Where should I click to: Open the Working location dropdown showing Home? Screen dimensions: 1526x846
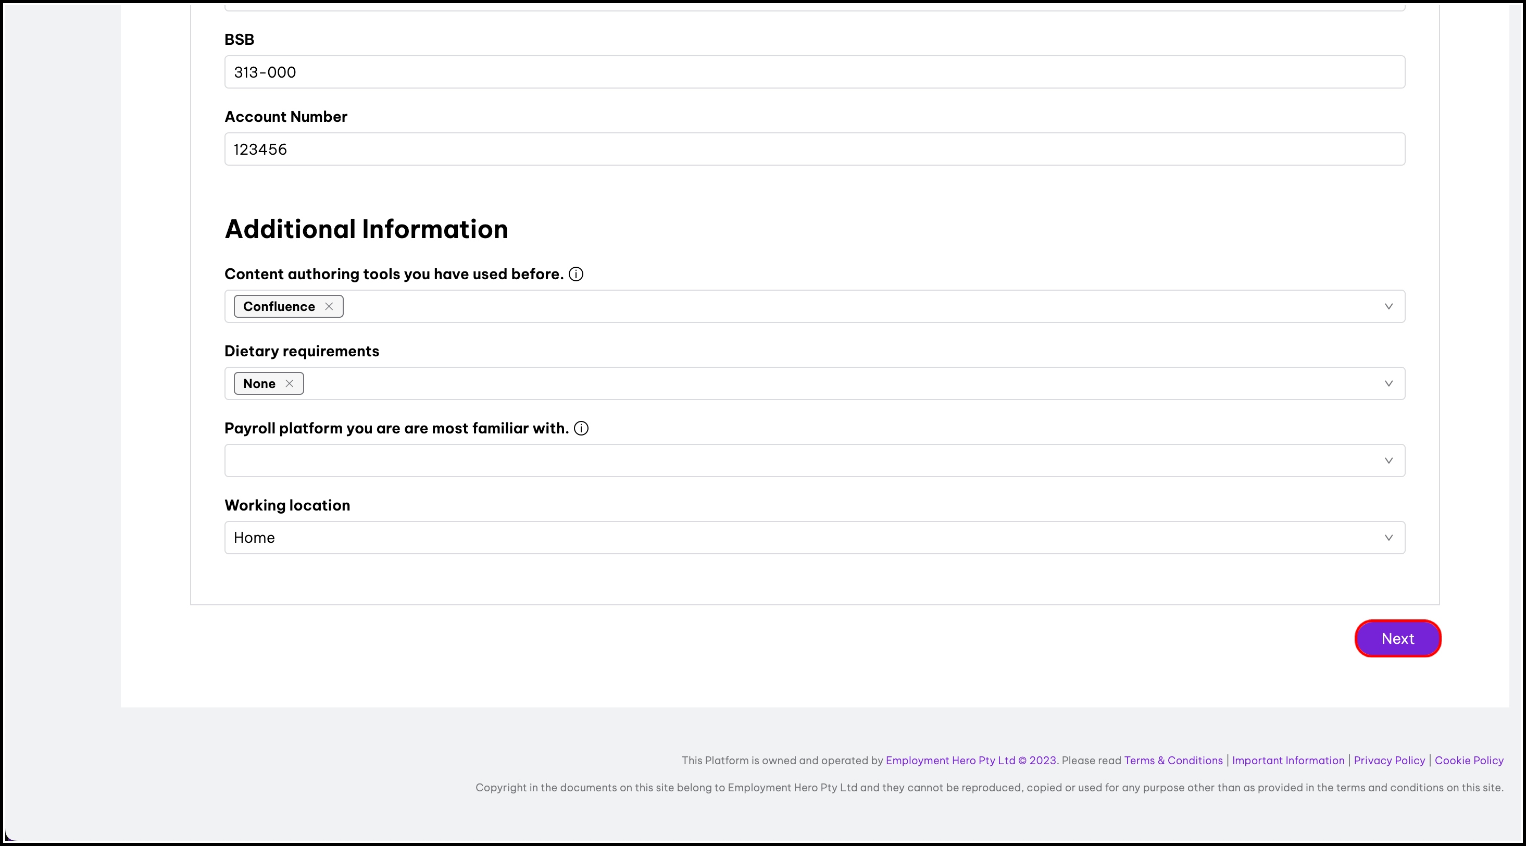tap(814, 537)
